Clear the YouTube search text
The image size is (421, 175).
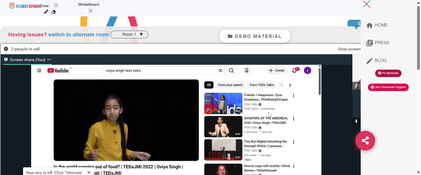[221, 71]
